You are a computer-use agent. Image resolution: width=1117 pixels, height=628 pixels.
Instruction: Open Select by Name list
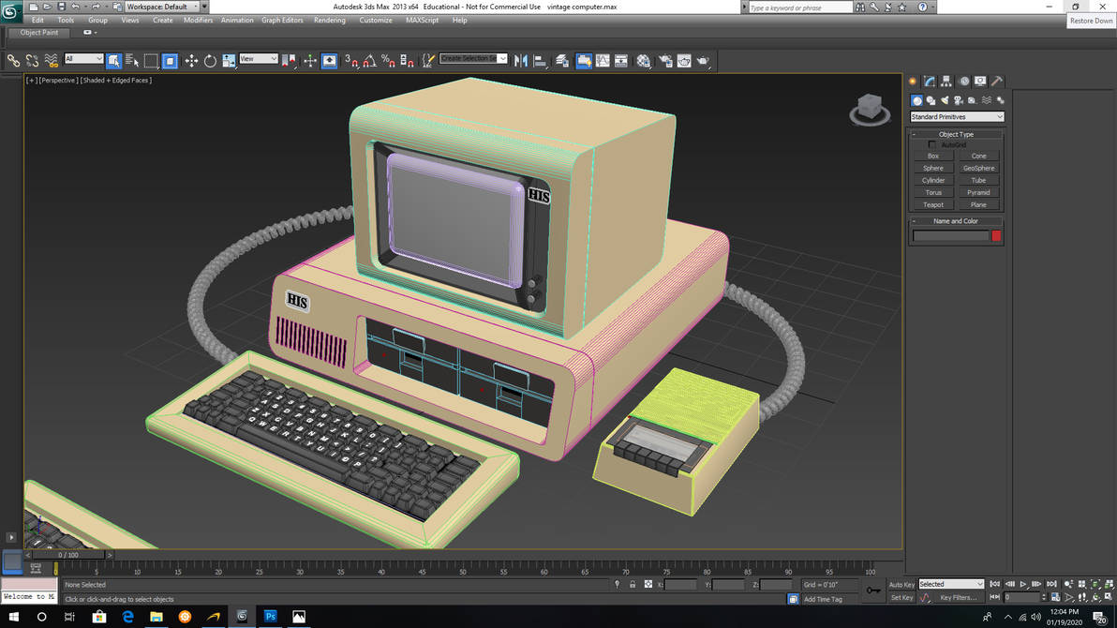coord(132,61)
